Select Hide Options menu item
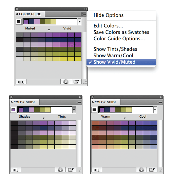This screenshot has width=173, height=183. pos(109,15)
